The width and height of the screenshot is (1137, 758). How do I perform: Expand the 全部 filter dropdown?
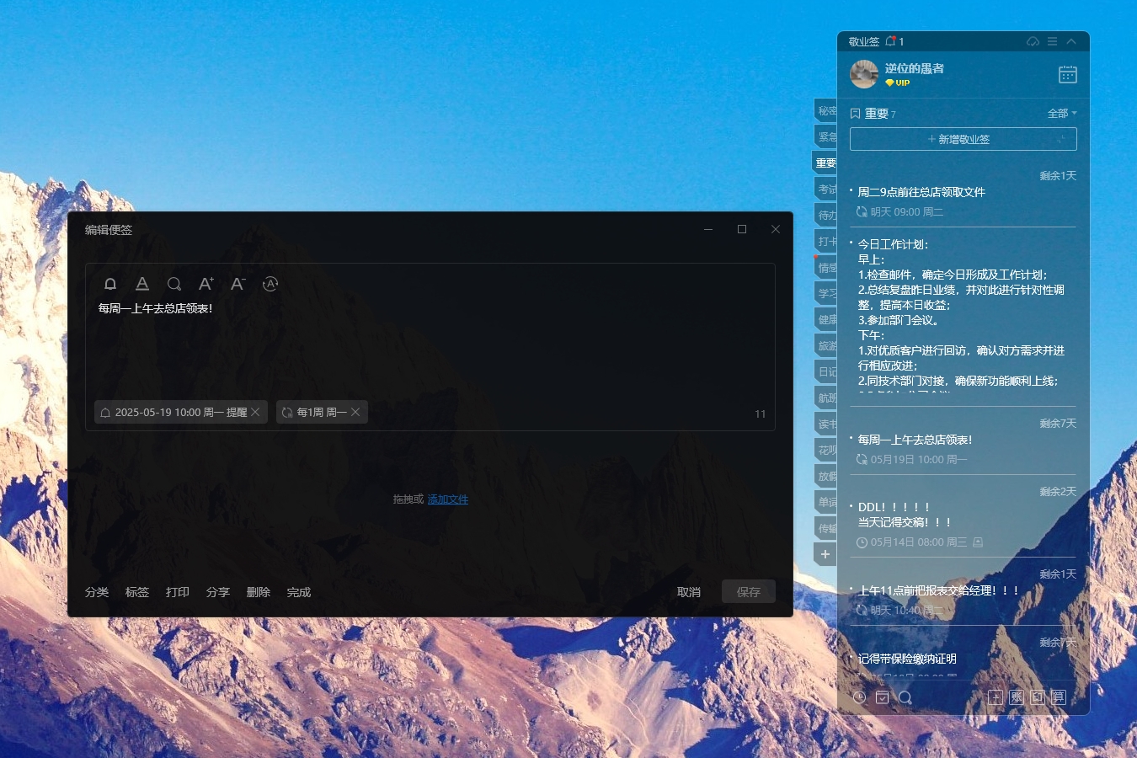click(x=1061, y=113)
